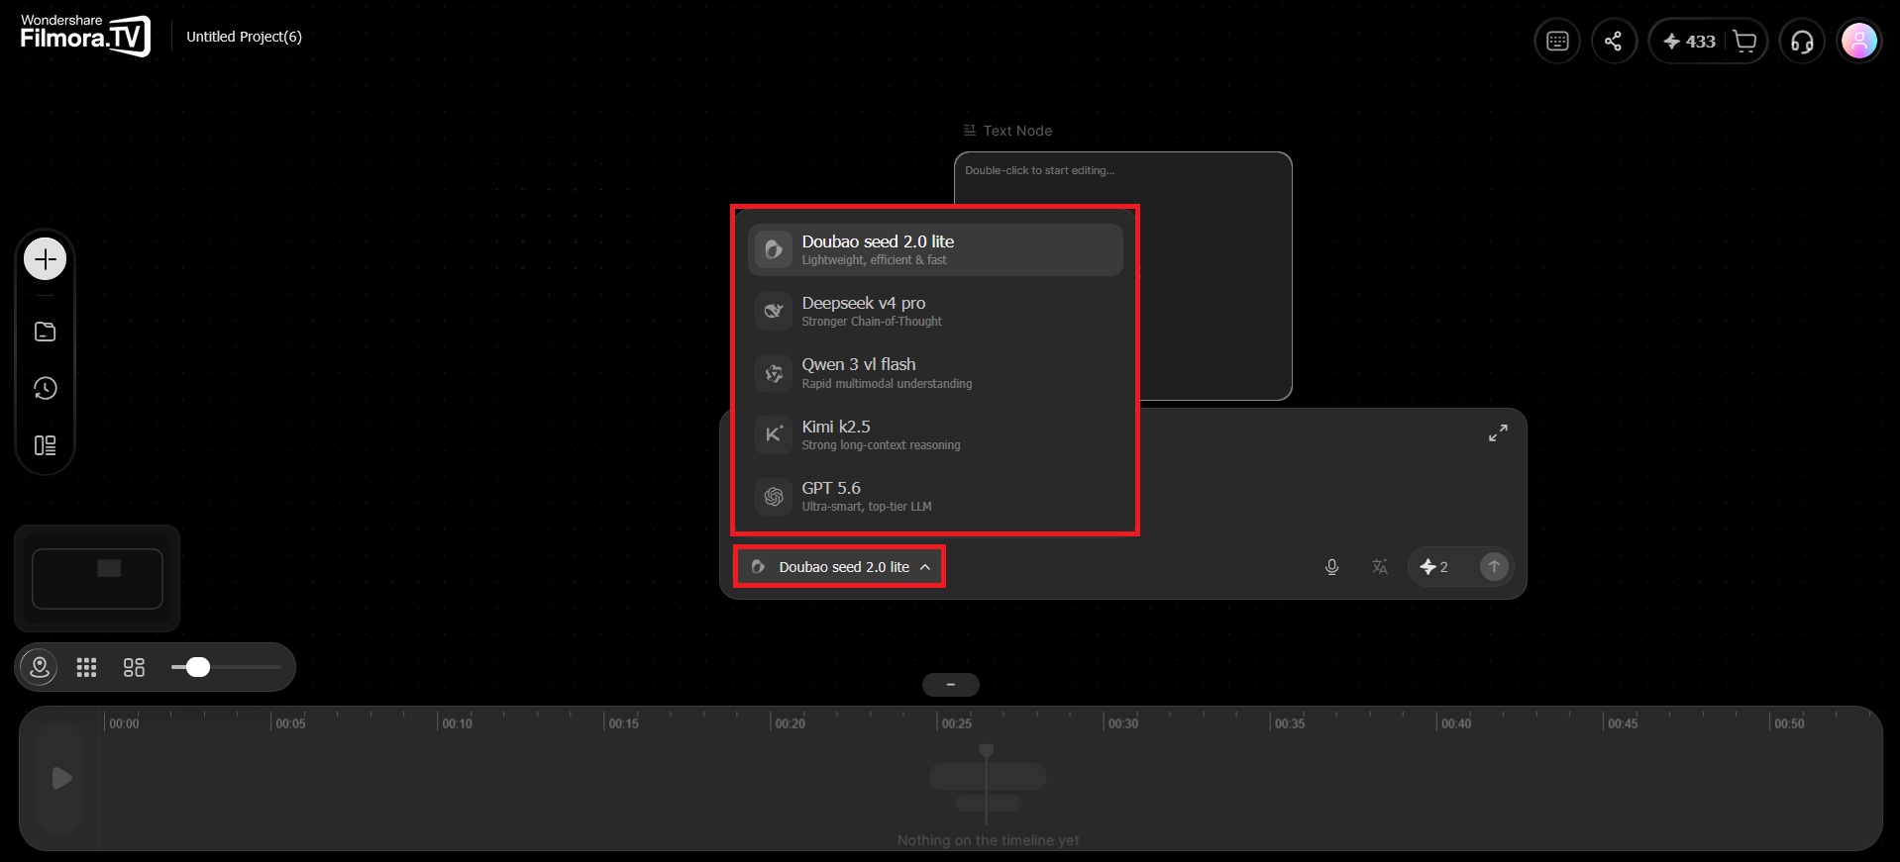Click the 2 credits cost indicator
Image resolution: width=1900 pixels, height=862 pixels.
tap(1433, 567)
